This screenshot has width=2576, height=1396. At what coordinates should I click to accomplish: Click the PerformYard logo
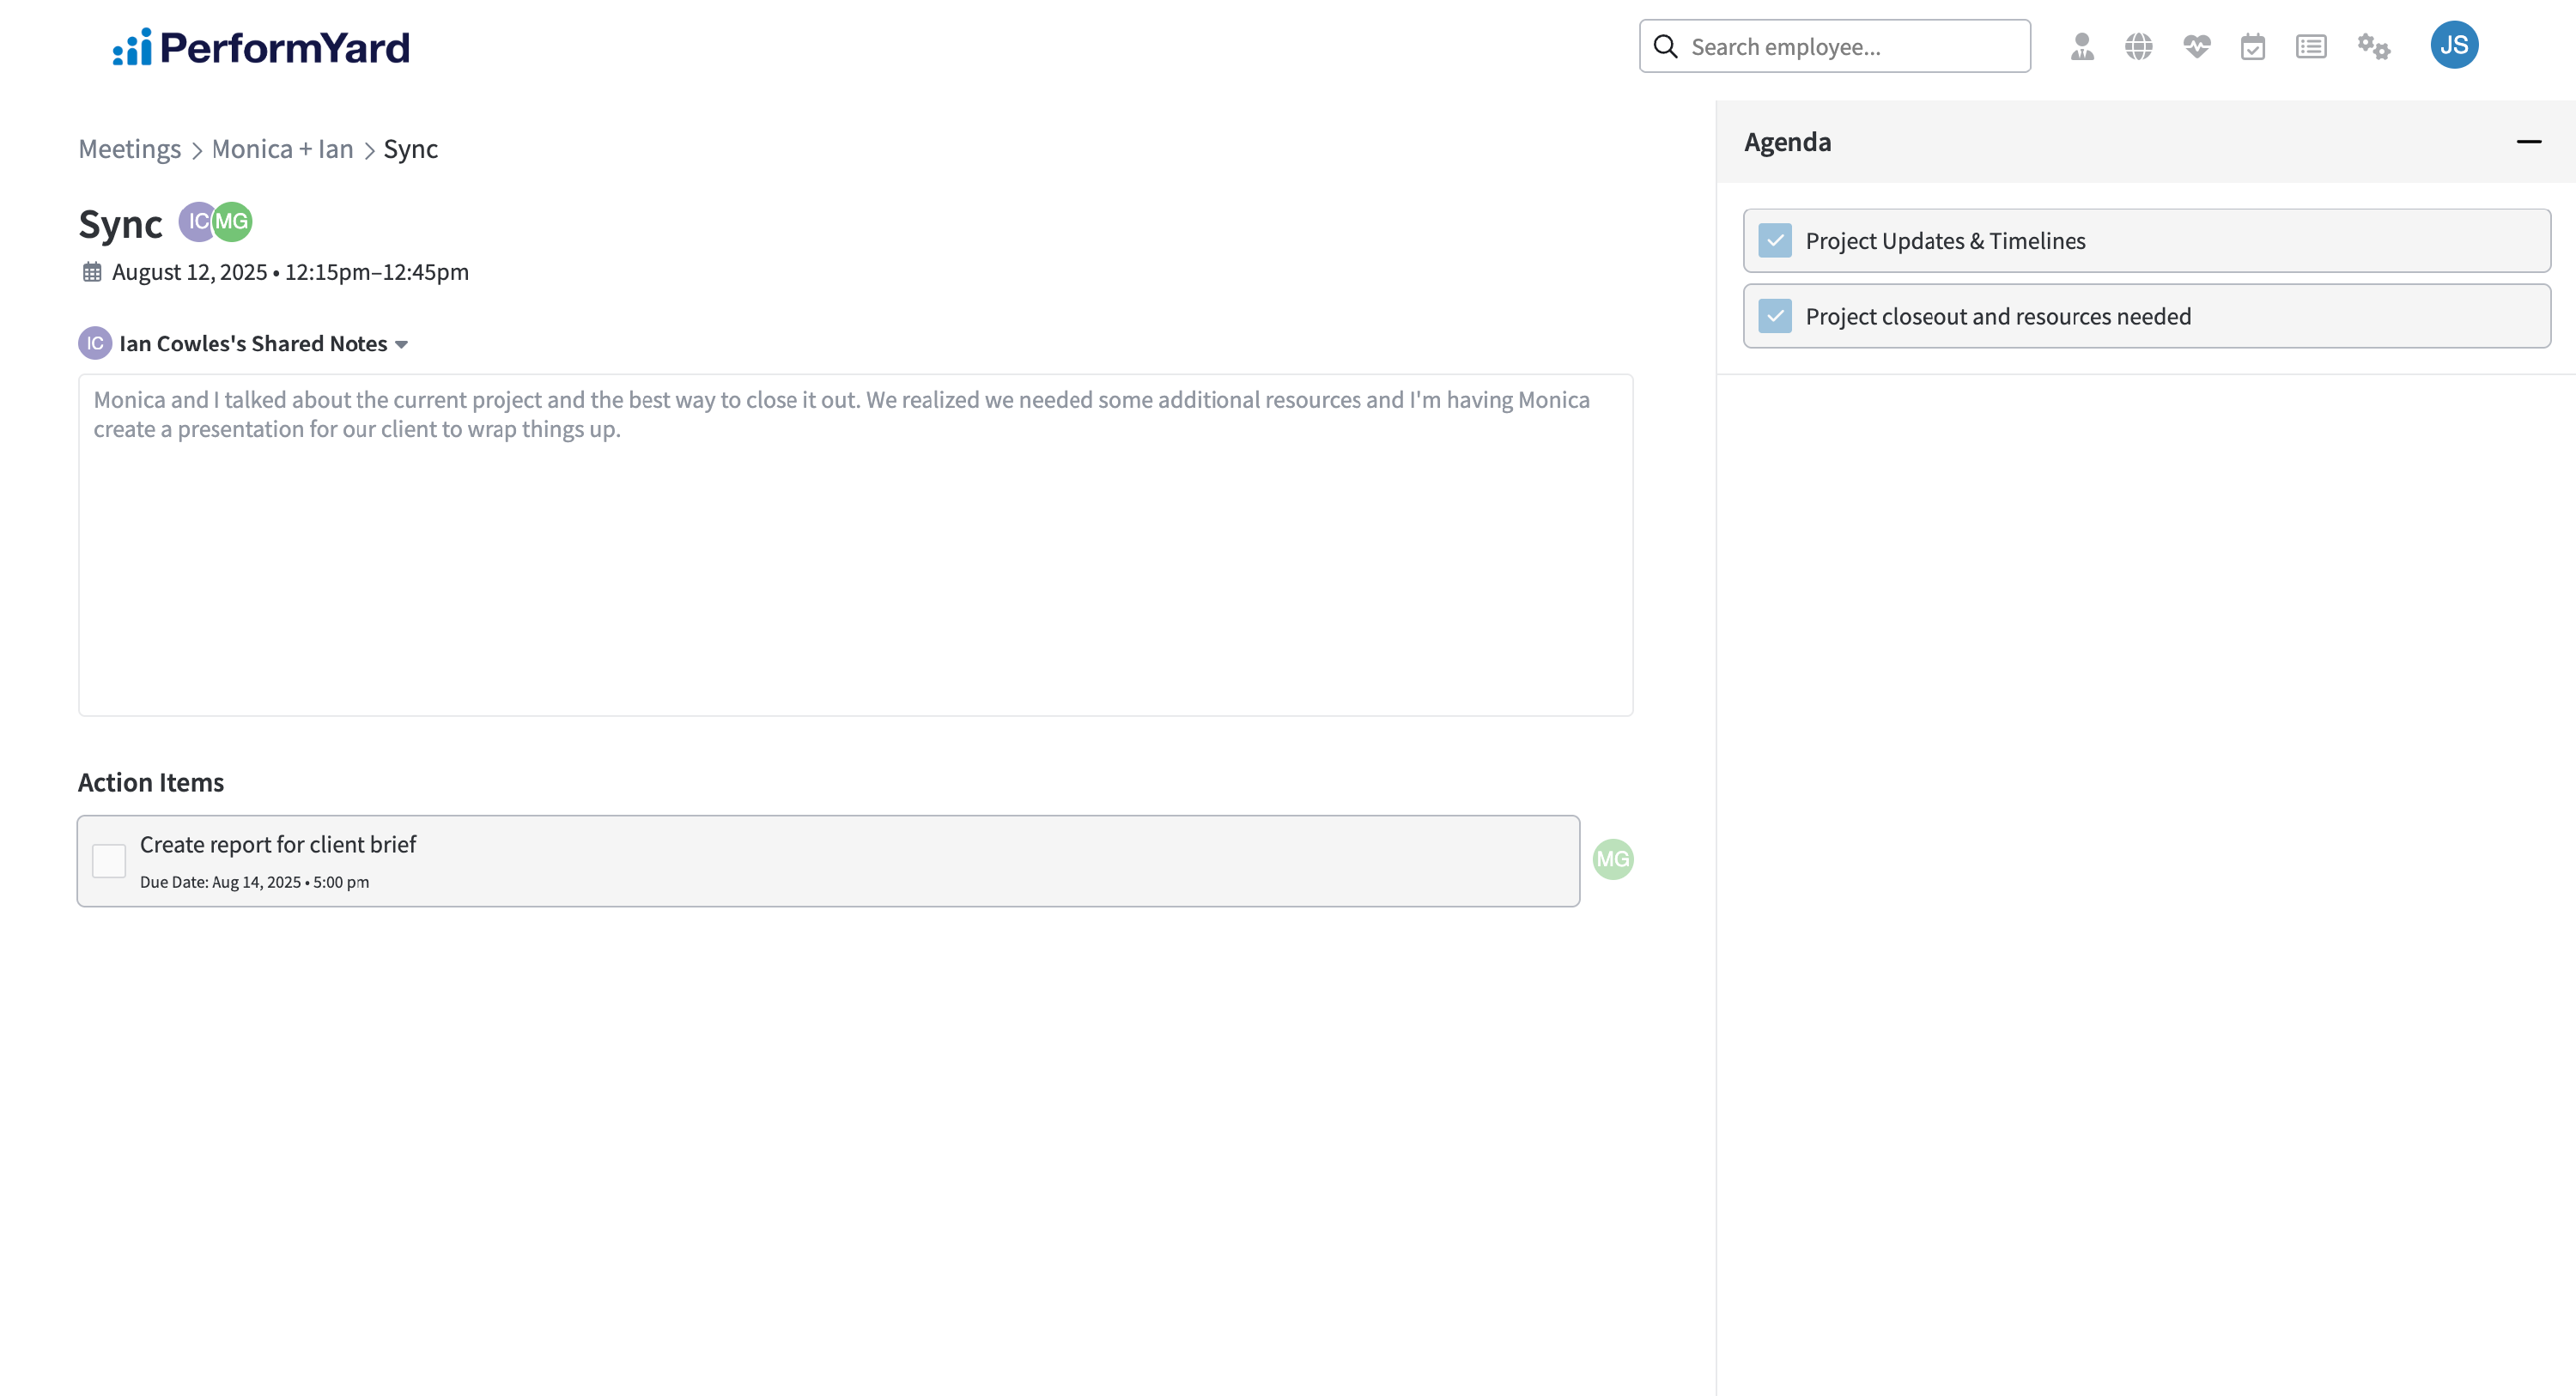tap(262, 47)
